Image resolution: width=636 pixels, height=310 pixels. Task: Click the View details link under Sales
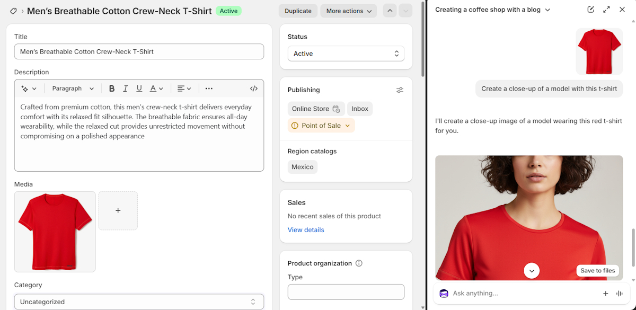306,229
